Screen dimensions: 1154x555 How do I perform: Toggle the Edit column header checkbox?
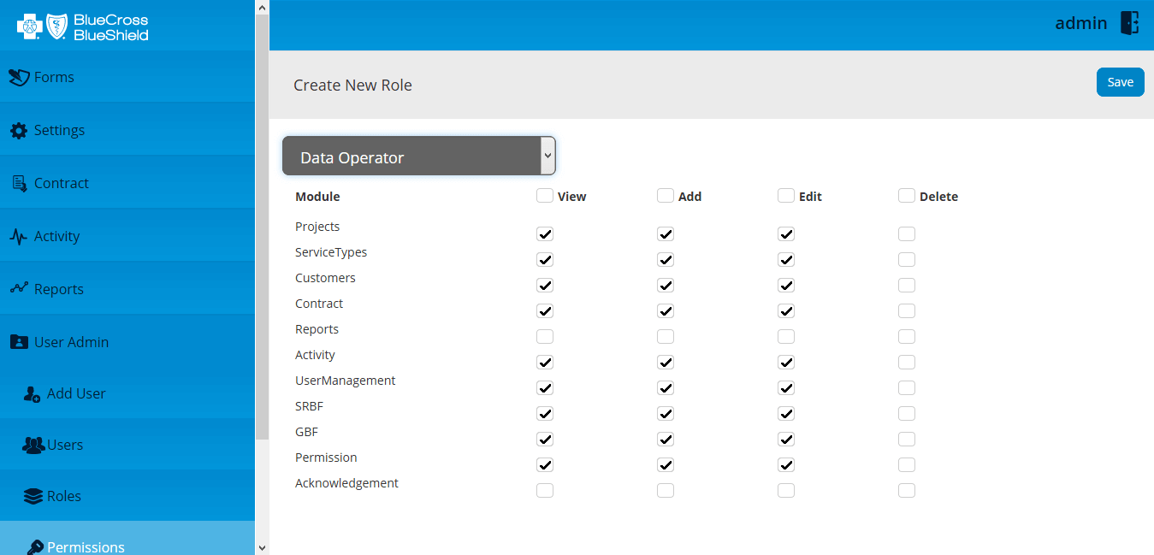pos(786,196)
